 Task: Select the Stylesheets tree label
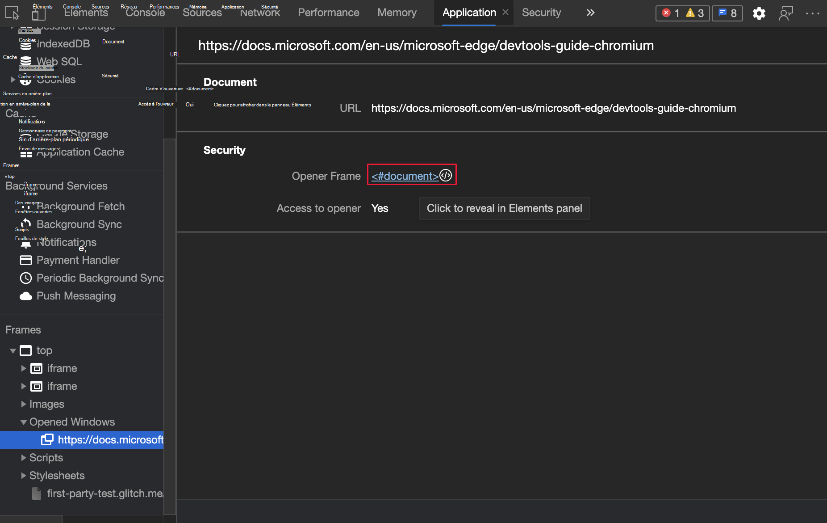click(x=57, y=476)
